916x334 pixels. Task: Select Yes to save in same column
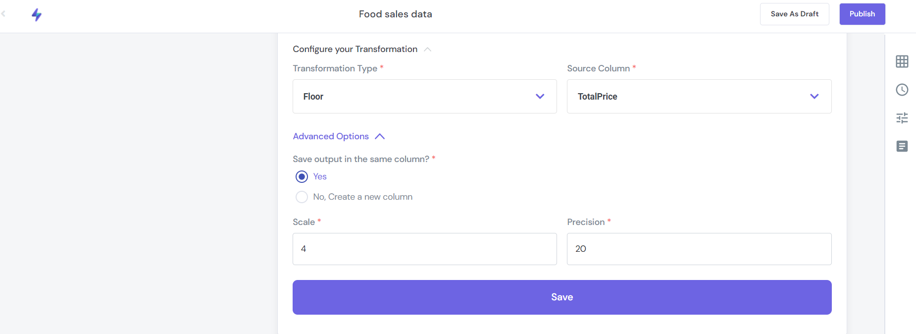point(302,177)
